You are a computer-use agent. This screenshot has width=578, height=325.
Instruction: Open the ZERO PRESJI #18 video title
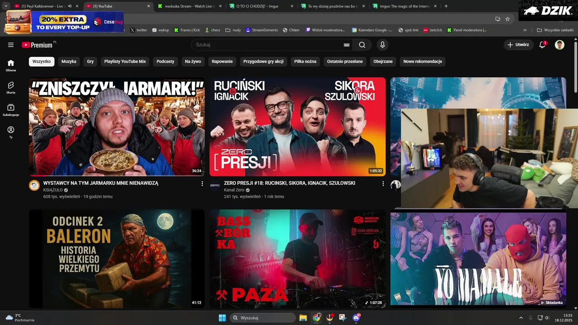click(x=289, y=183)
